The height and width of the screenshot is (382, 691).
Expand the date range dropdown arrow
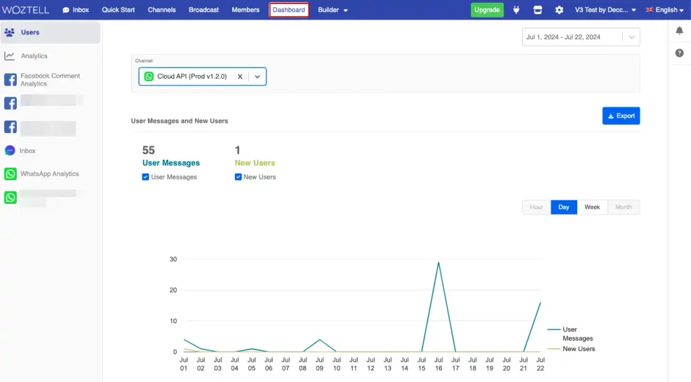tap(632, 37)
